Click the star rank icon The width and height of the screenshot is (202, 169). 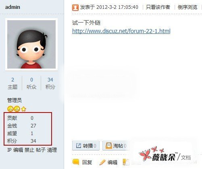click(x=23, y=109)
